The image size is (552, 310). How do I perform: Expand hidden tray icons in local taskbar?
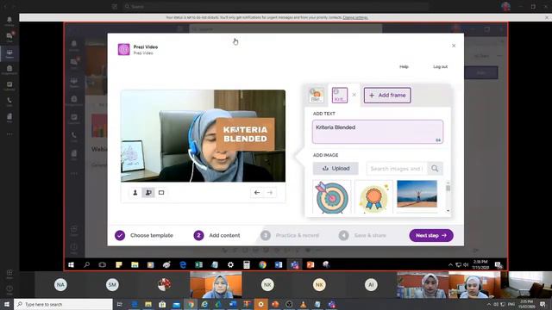tap(489, 304)
